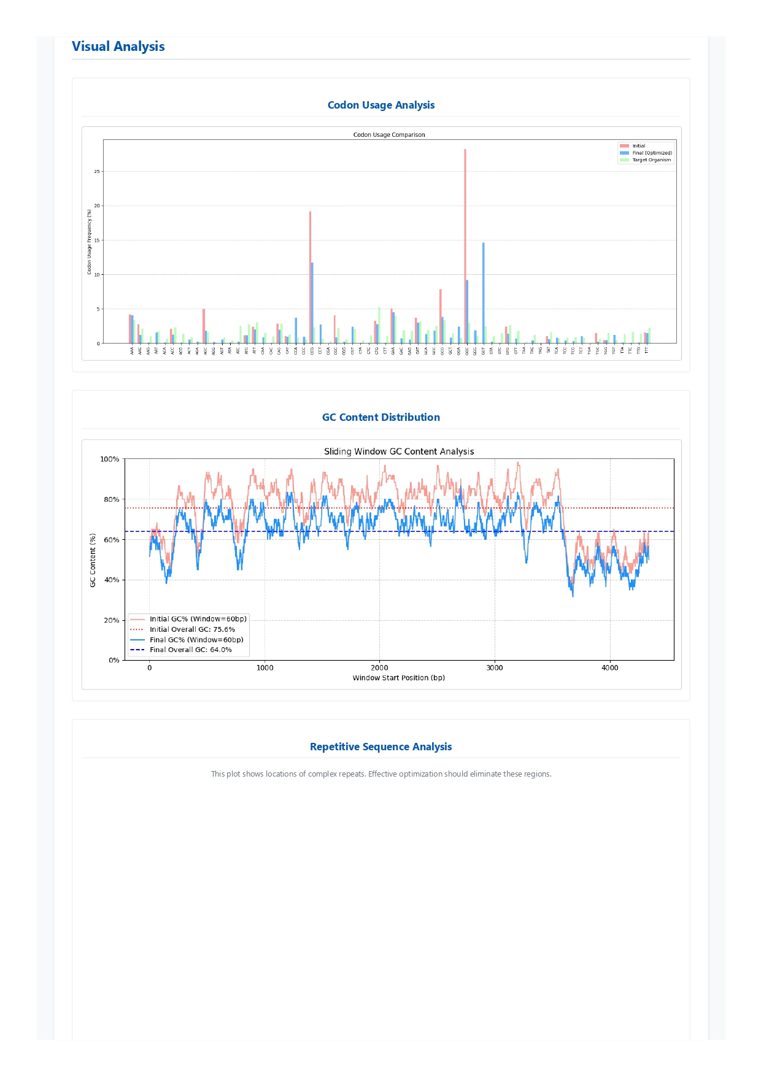Select the Codon Usage Analysis section title
Screen dimensions: 761x1076
coord(381,105)
